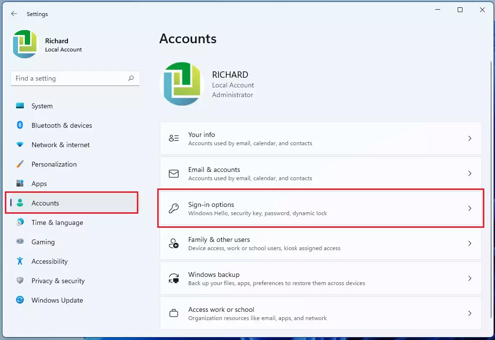Click the Windows Update sync icon
The width and height of the screenshot is (495, 340).
(20, 300)
